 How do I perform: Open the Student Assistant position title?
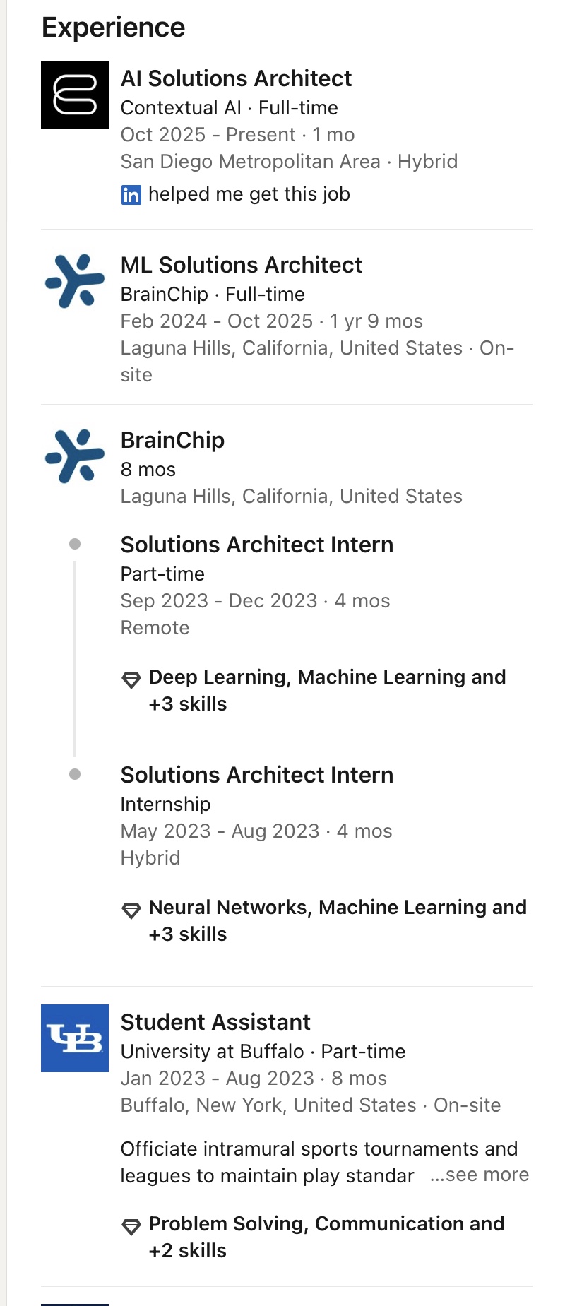(x=215, y=1022)
